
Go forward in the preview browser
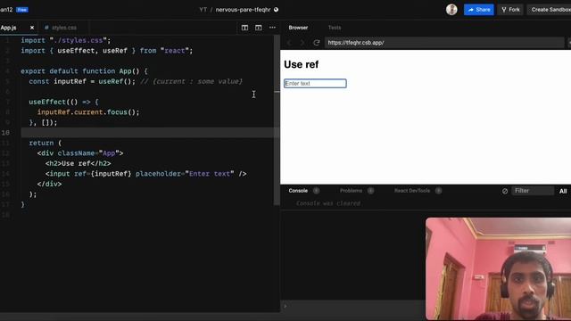click(302, 43)
